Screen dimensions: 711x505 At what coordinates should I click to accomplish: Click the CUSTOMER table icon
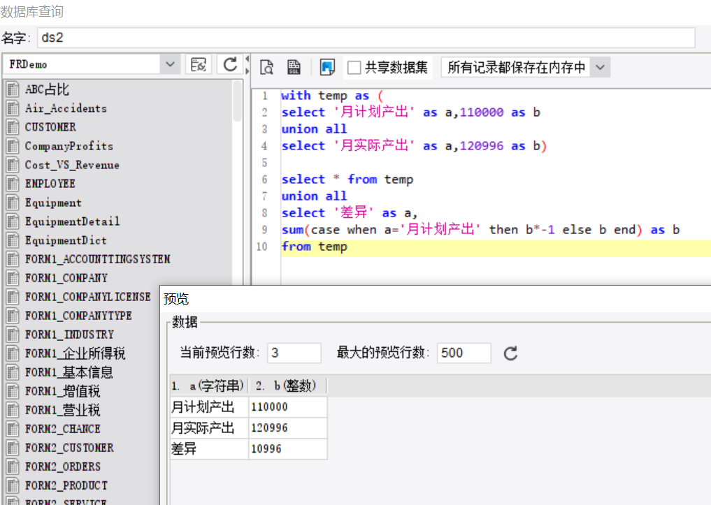(13, 127)
